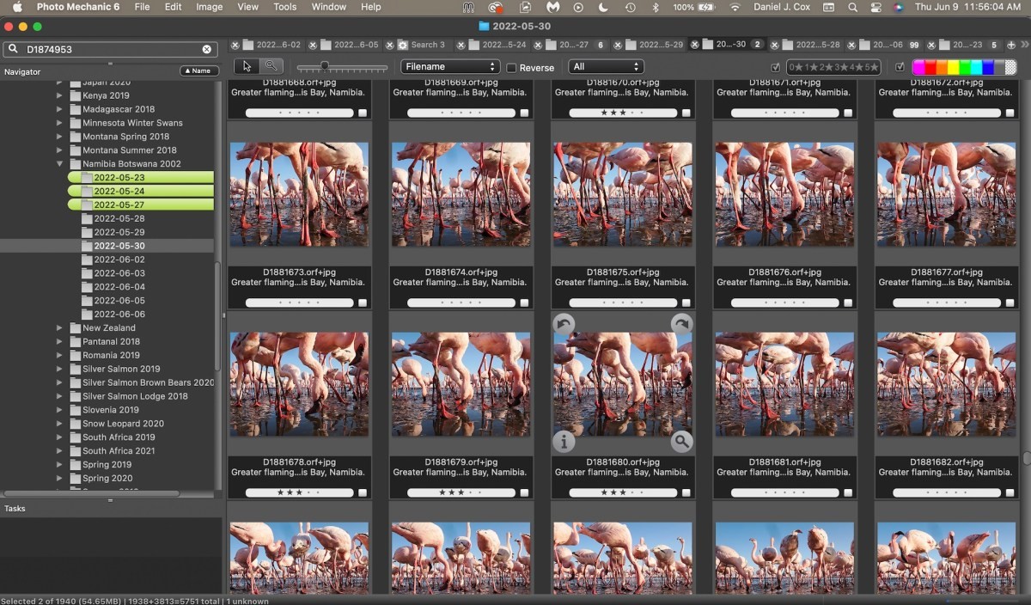
Task: Open the Silver Salmon Lodge 2018 folder
Action: point(135,396)
